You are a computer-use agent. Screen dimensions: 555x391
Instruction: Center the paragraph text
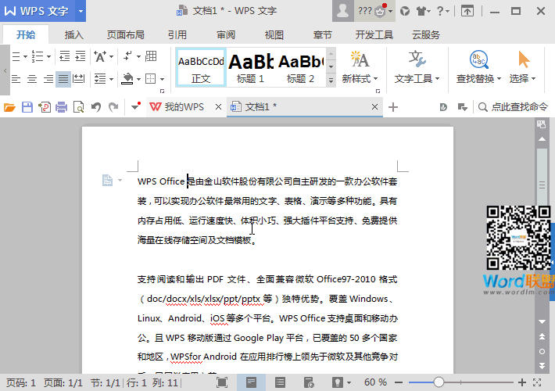point(32,79)
